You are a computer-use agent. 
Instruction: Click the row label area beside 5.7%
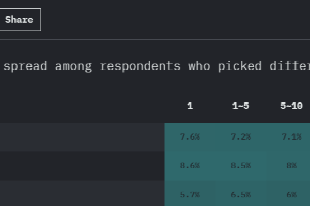pos(82,194)
